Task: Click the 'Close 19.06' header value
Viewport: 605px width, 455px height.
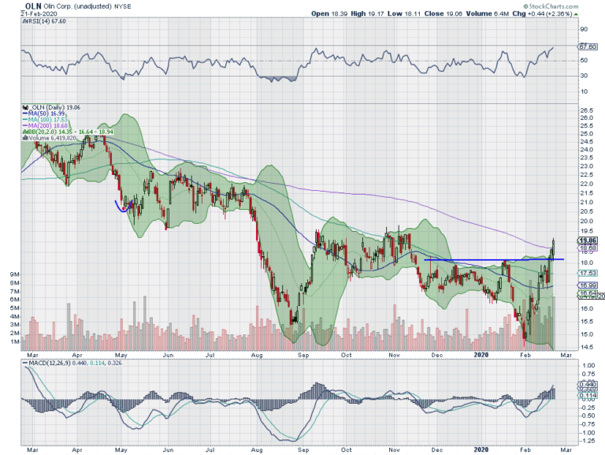Action: (444, 13)
